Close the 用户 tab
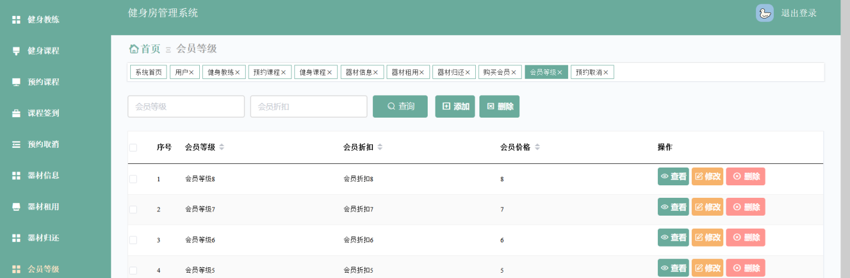Viewport: 850px width, 278px height. [x=191, y=72]
